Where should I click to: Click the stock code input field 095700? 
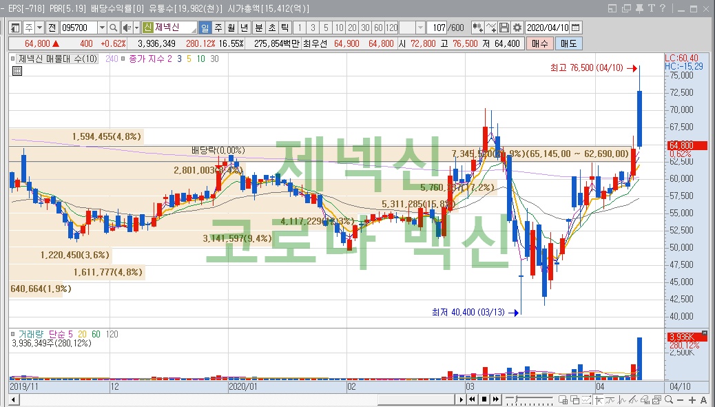(79, 28)
